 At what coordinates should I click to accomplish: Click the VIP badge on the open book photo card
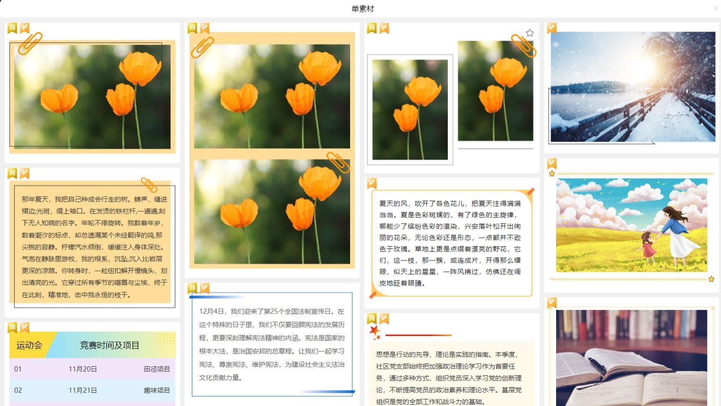pos(552,302)
